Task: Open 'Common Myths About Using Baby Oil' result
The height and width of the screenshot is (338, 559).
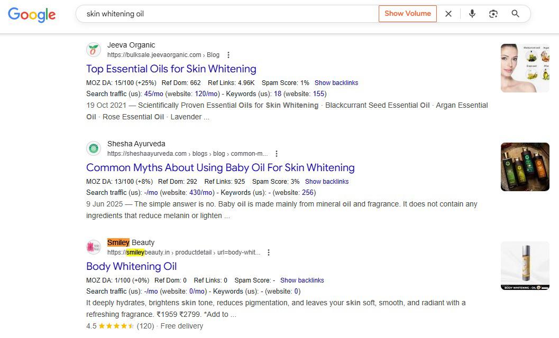Action: coord(221,167)
